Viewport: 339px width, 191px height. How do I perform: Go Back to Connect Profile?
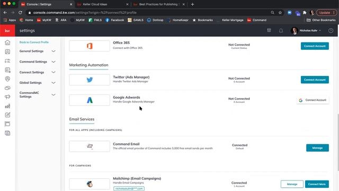coord(34,42)
